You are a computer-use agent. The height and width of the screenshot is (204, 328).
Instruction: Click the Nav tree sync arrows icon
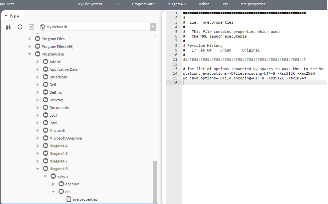pos(8,27)
